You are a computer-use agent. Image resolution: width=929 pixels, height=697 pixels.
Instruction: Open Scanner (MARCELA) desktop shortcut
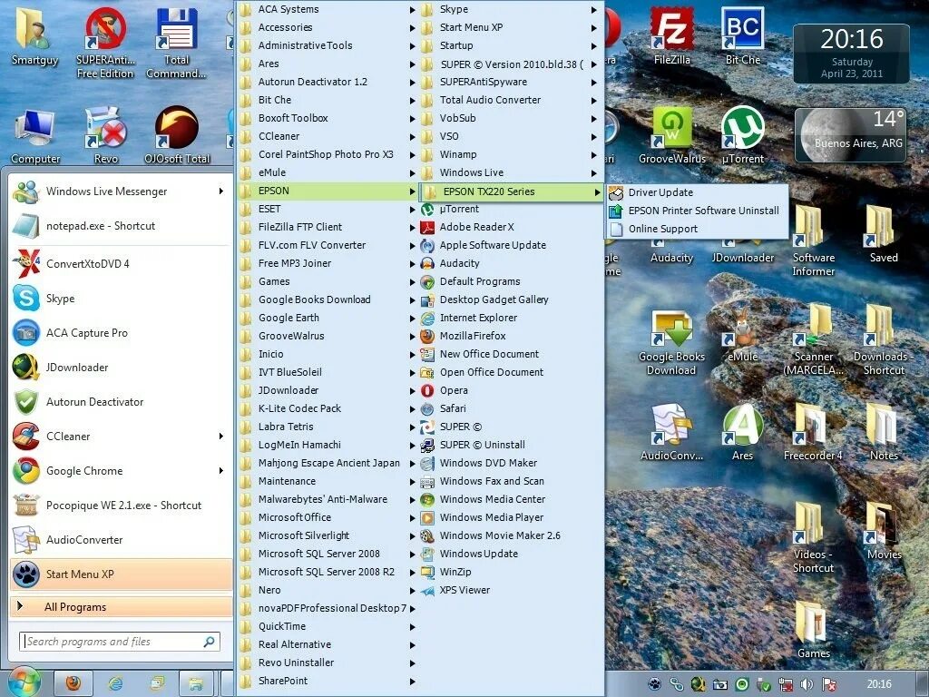coord(813,341)
